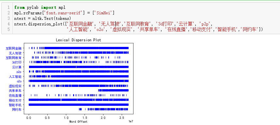Place cursor on the 'from pylab import mpl' line
Image resolution: width=280 pixels, height=125 pixels.
click(x=40, y=7)
